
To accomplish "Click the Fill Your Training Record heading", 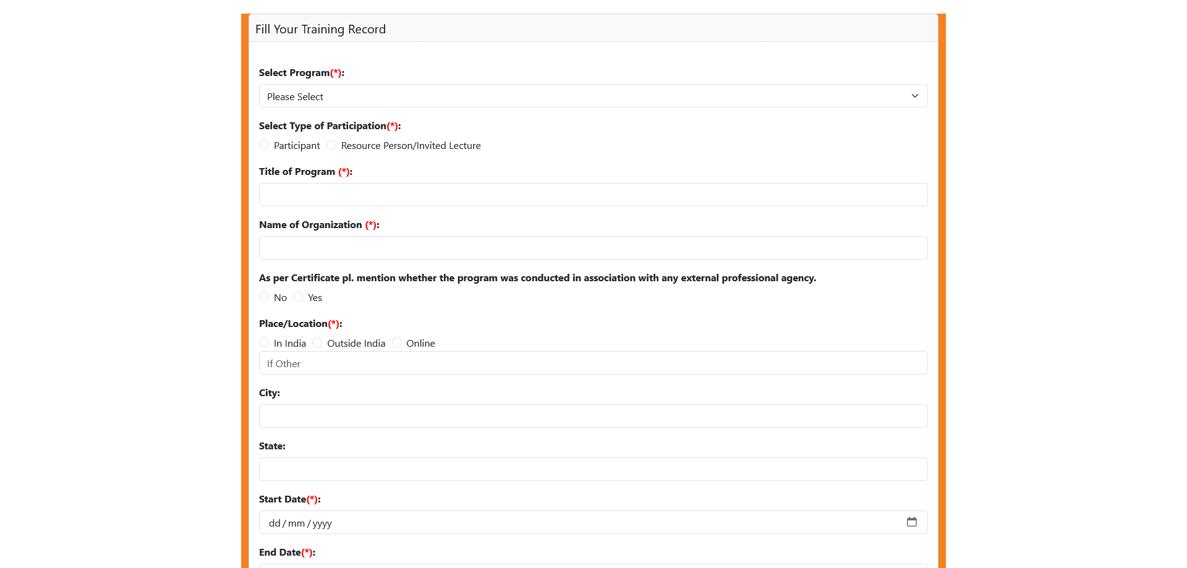I will click(x=320, y=29).
